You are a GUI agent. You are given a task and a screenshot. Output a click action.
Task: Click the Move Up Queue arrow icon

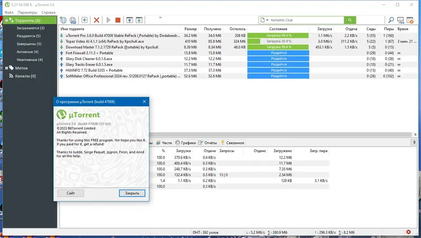coord(129,20)
